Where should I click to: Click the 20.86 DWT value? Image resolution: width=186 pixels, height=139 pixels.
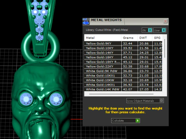(144, 44)
